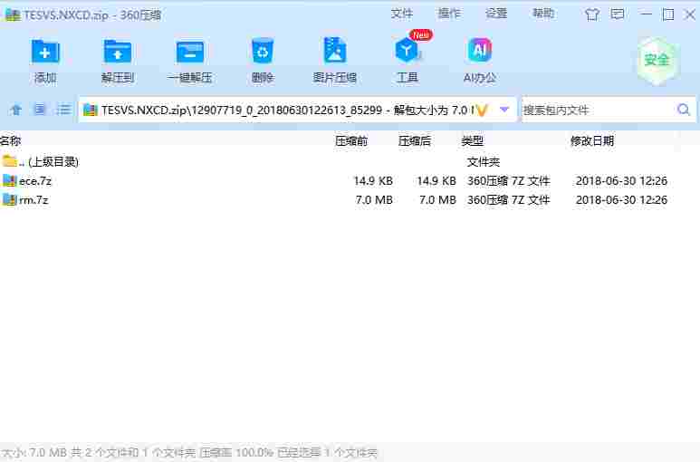Viewport: 700px width, 462px height.
Task: Sort by 压缩后 column header
Action: point(414,141)
